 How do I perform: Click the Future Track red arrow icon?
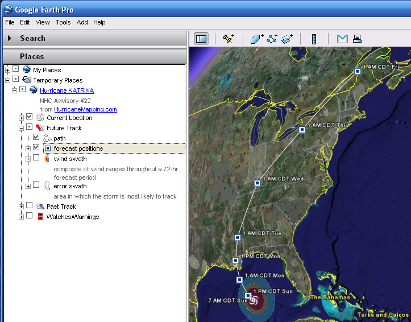pyautogui.click(x=40, y=127)
